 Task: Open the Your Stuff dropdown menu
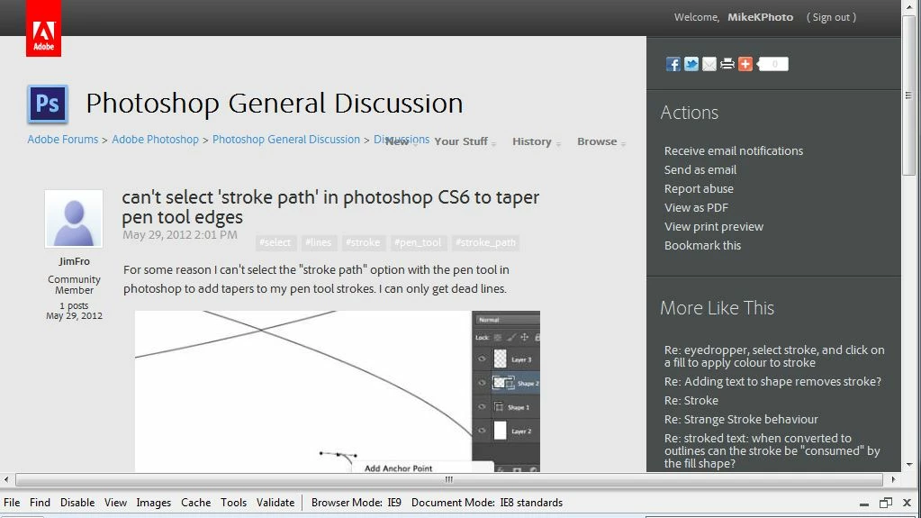[465, 141]
